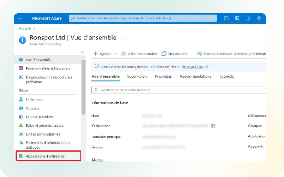Click the chevron after Accueil breadcrumb
The height and width of the screenshot is (177, 284).
point(34,29)
